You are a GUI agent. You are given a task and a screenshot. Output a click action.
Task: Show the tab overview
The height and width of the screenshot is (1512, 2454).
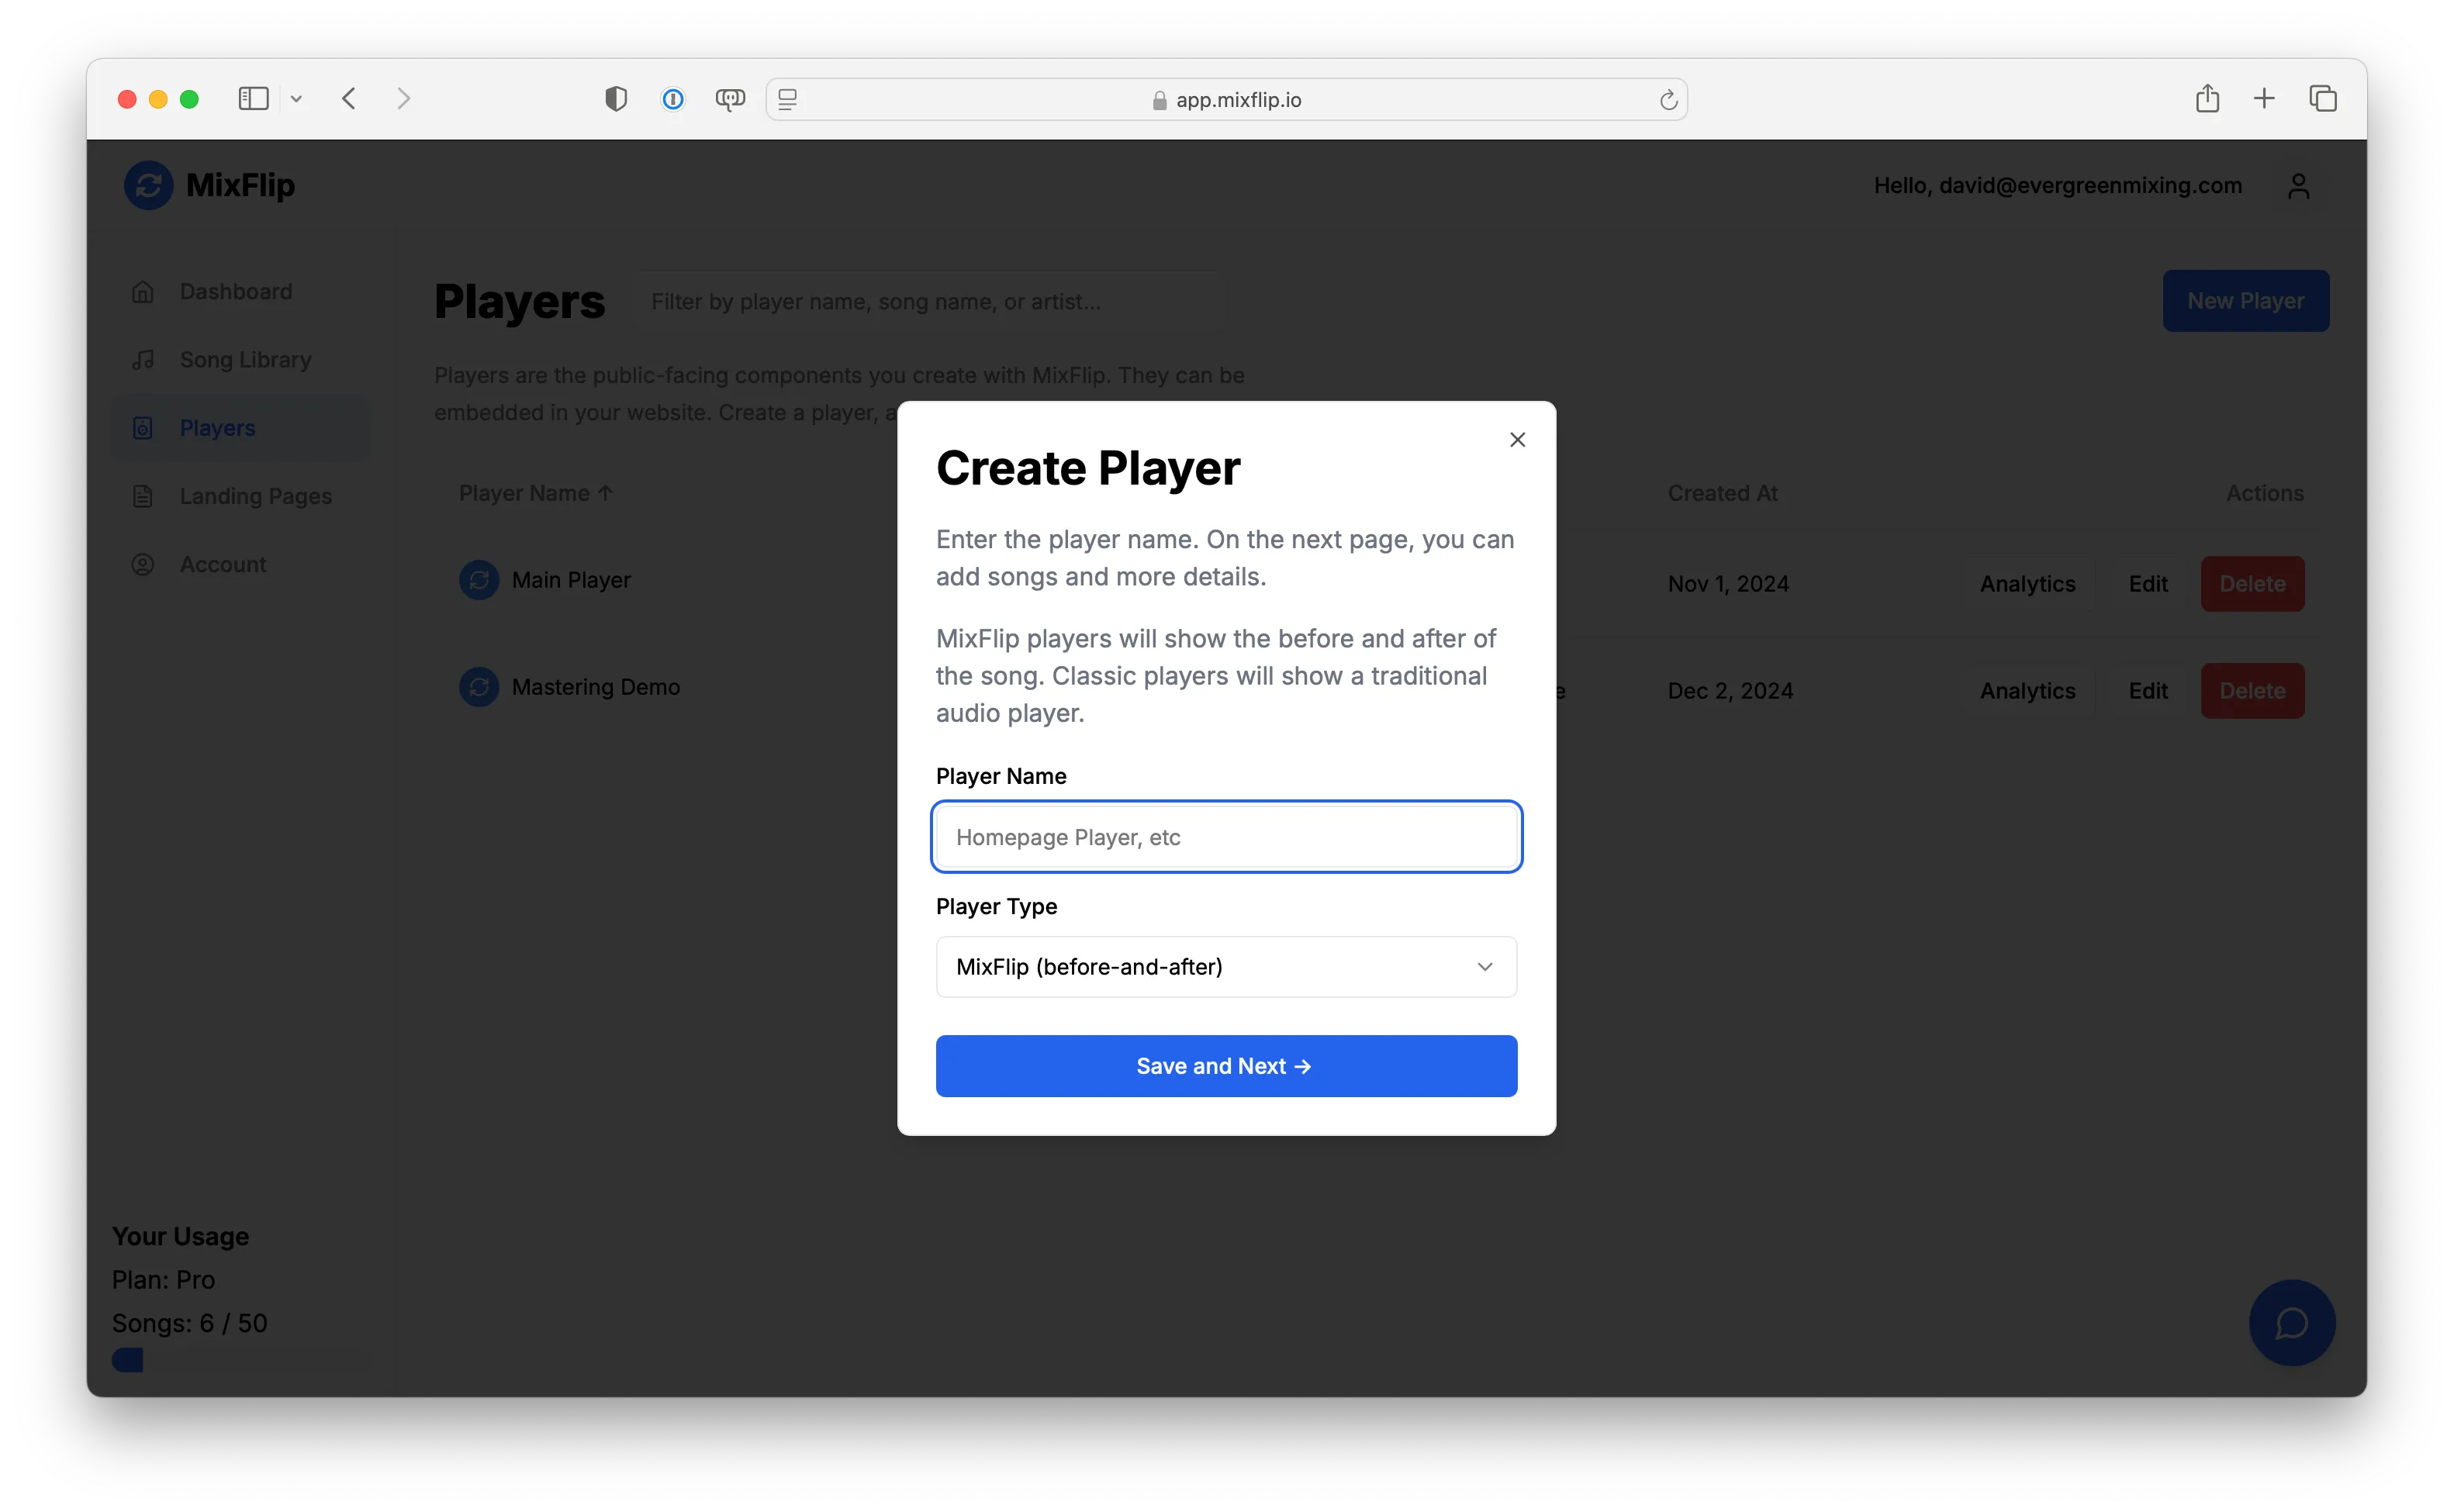(2322, 98)
